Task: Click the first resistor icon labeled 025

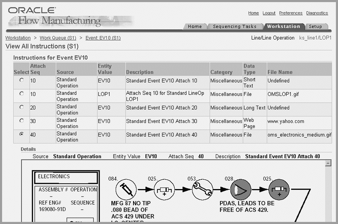Action: (164, 189)
